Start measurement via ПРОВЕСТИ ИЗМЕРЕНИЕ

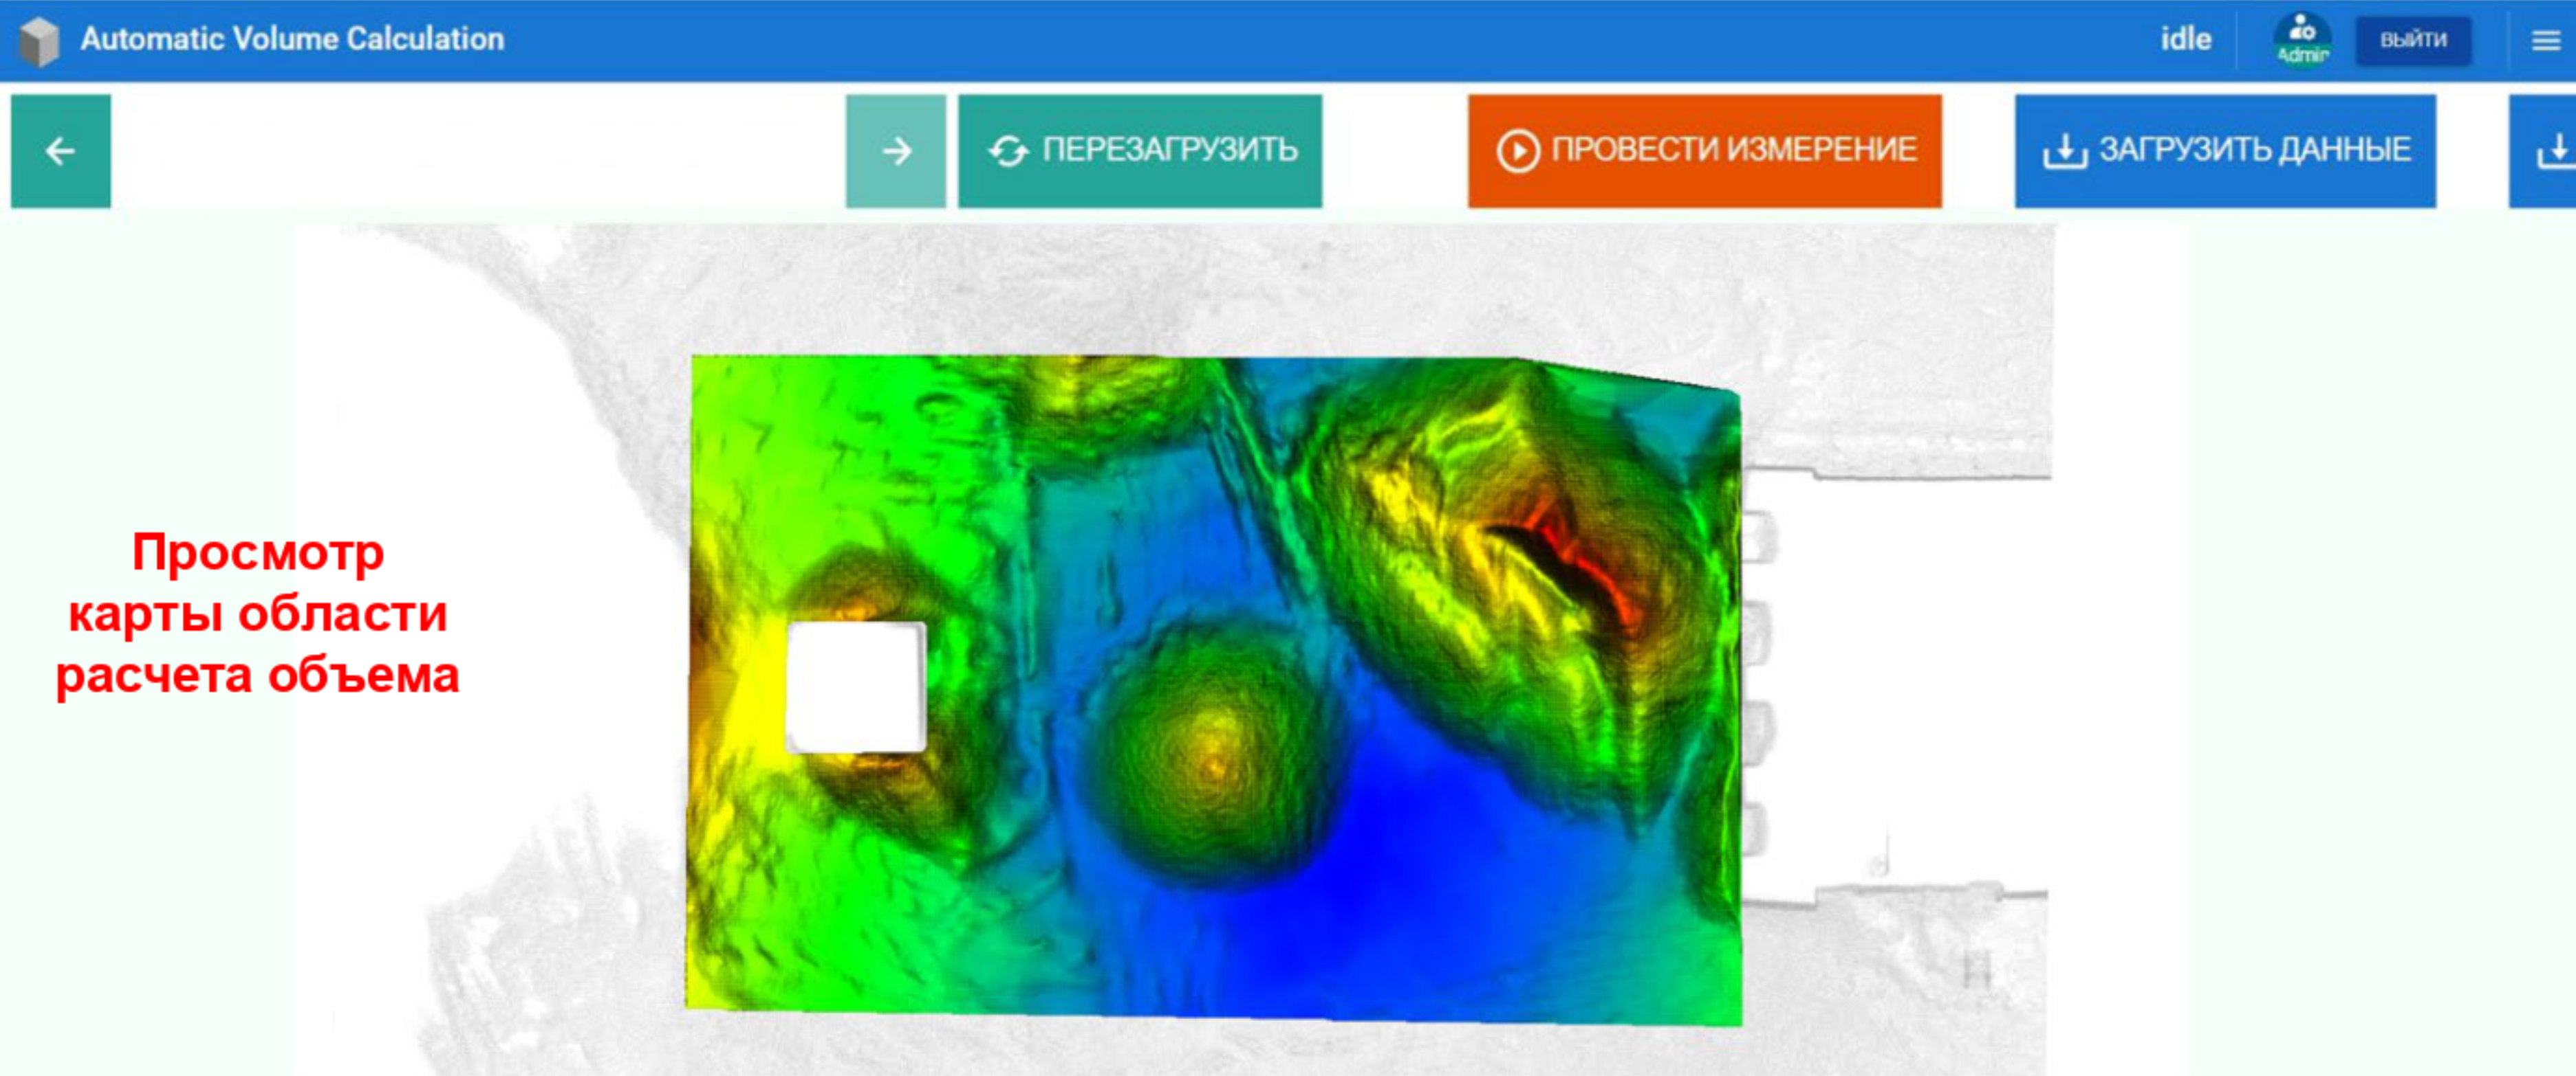1704,151
